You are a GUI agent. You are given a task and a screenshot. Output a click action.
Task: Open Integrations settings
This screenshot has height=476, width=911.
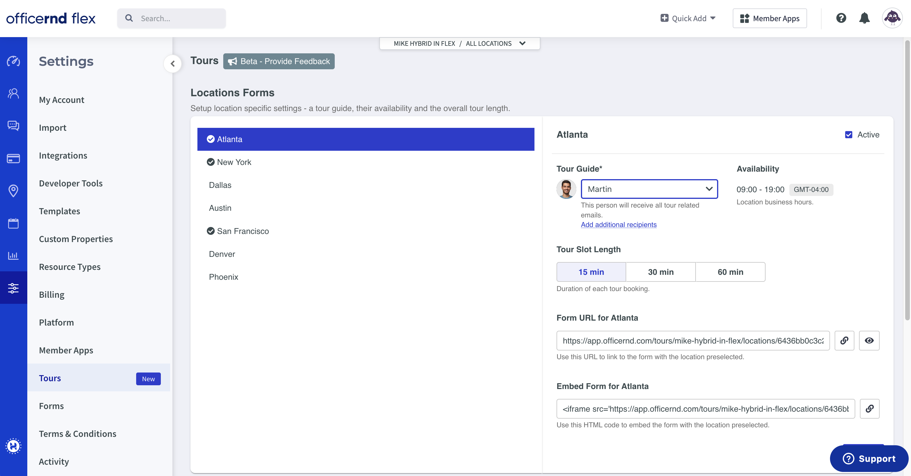pos(63,155)
